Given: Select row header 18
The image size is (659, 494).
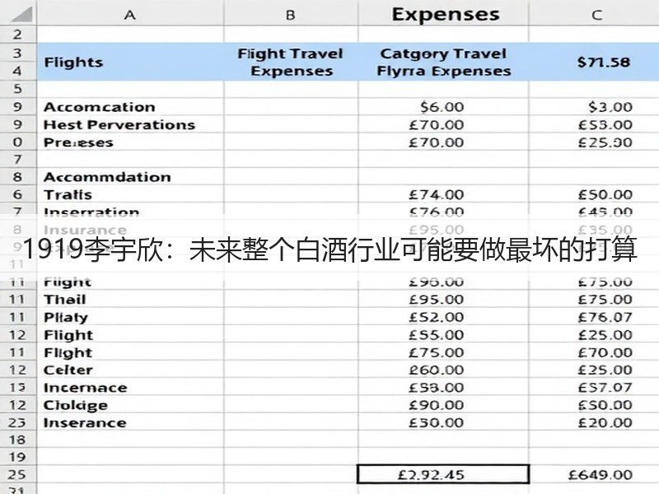Looking at the screenshot, I should pyautogui.click(x=17, y=440).
